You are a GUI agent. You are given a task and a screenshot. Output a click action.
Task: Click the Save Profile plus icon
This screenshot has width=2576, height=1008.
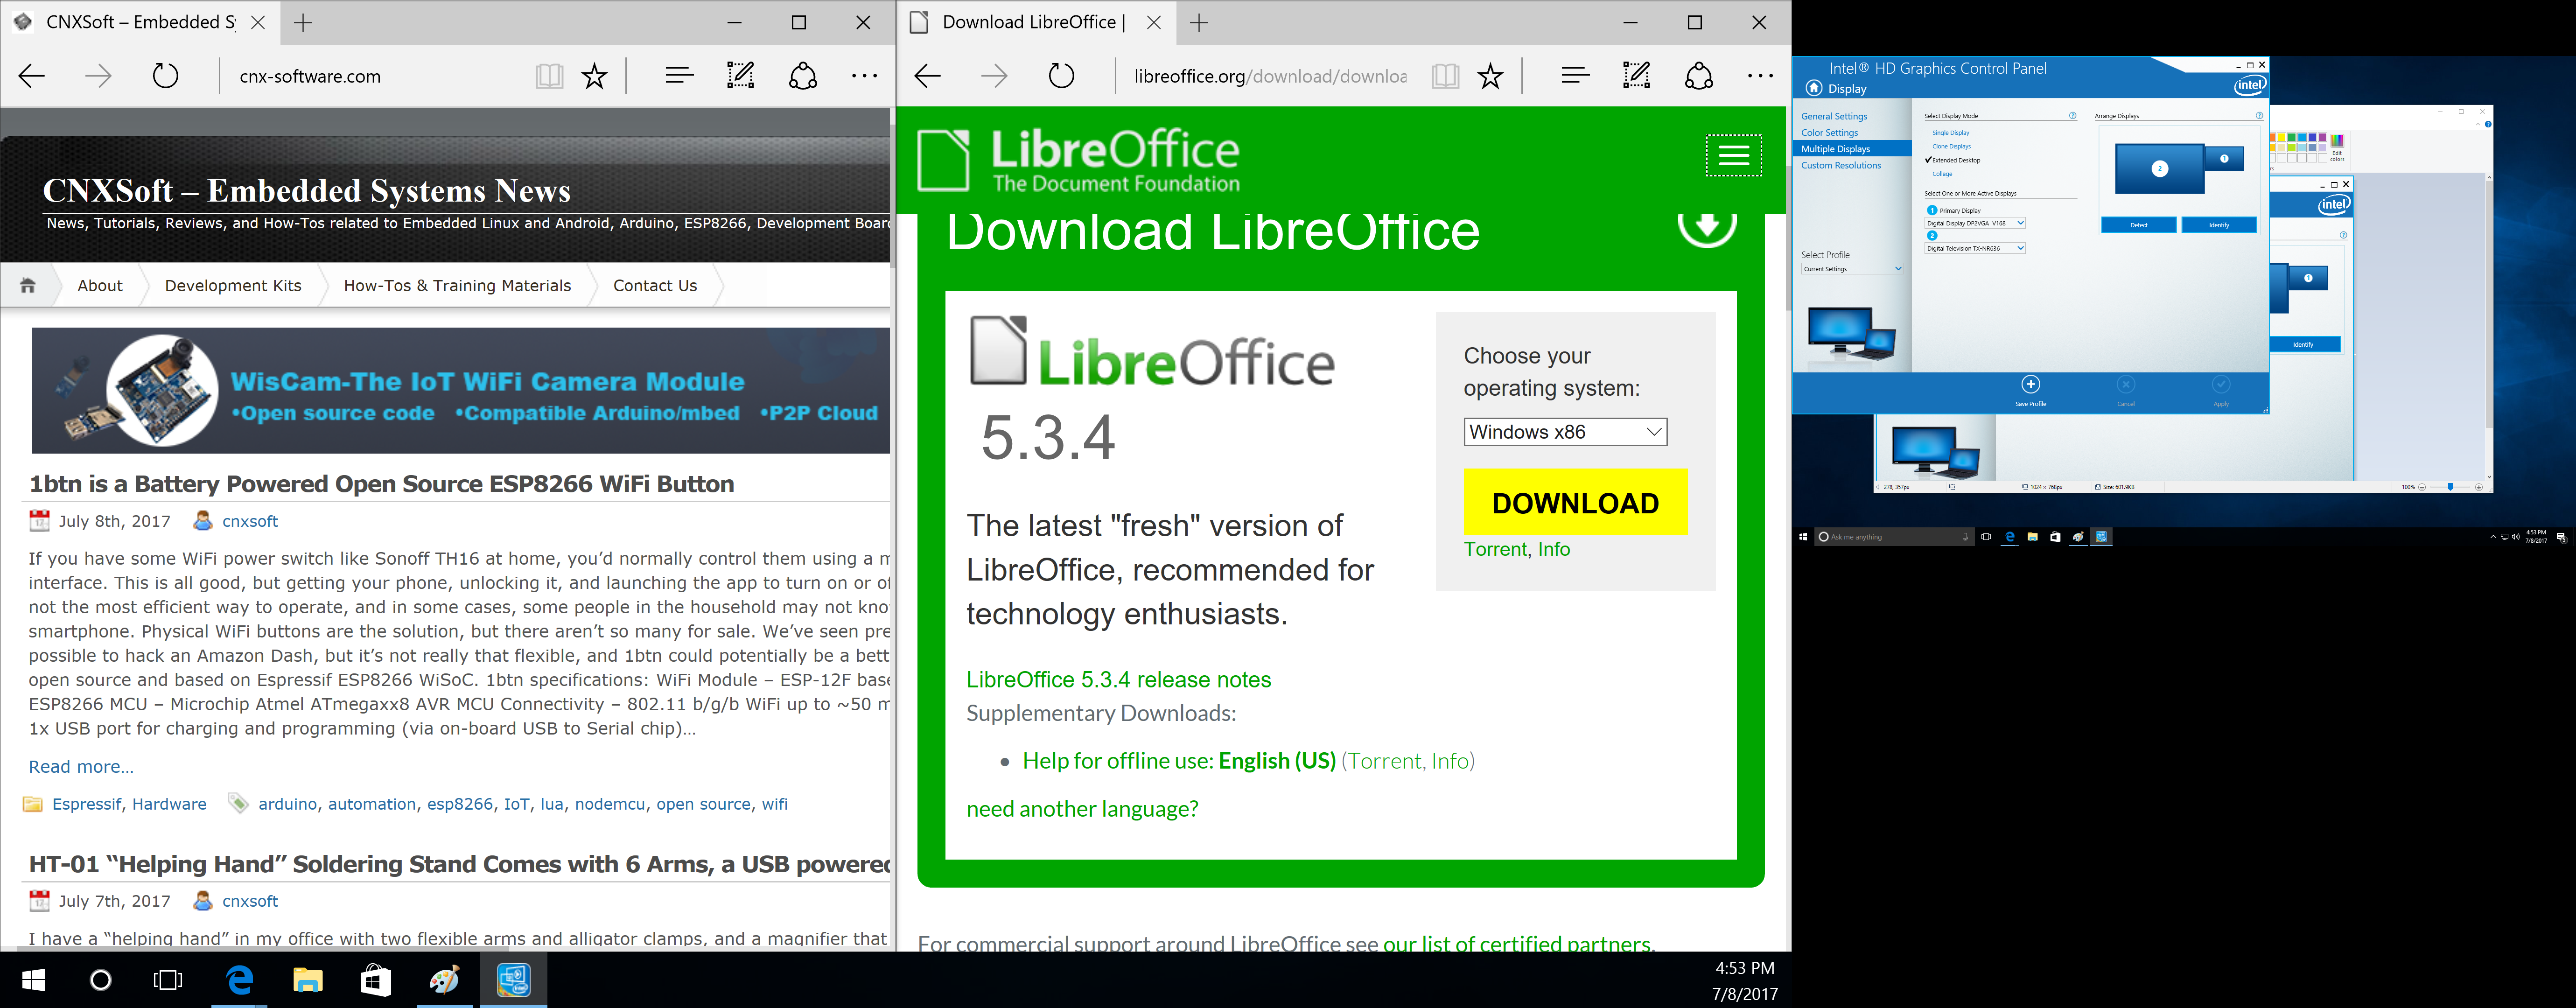pos(2030,385)
